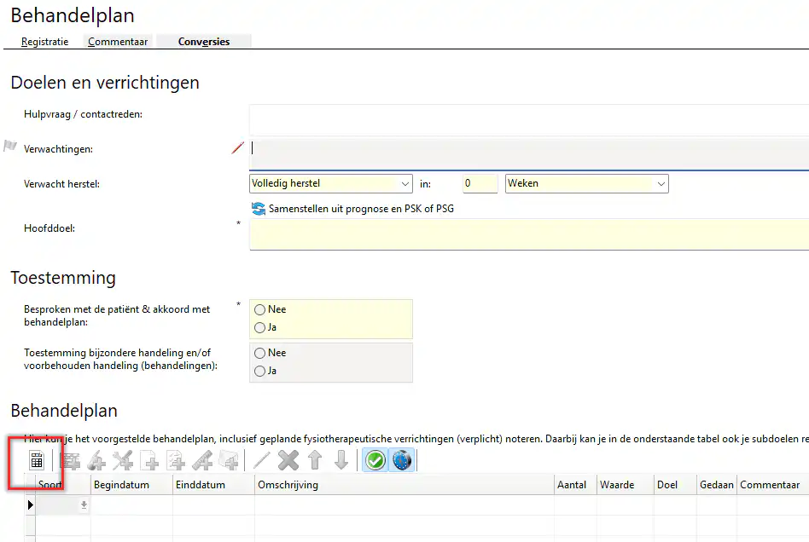Click the open-box add icon
The image size is (809, 542).
click(x=229, y=460)
